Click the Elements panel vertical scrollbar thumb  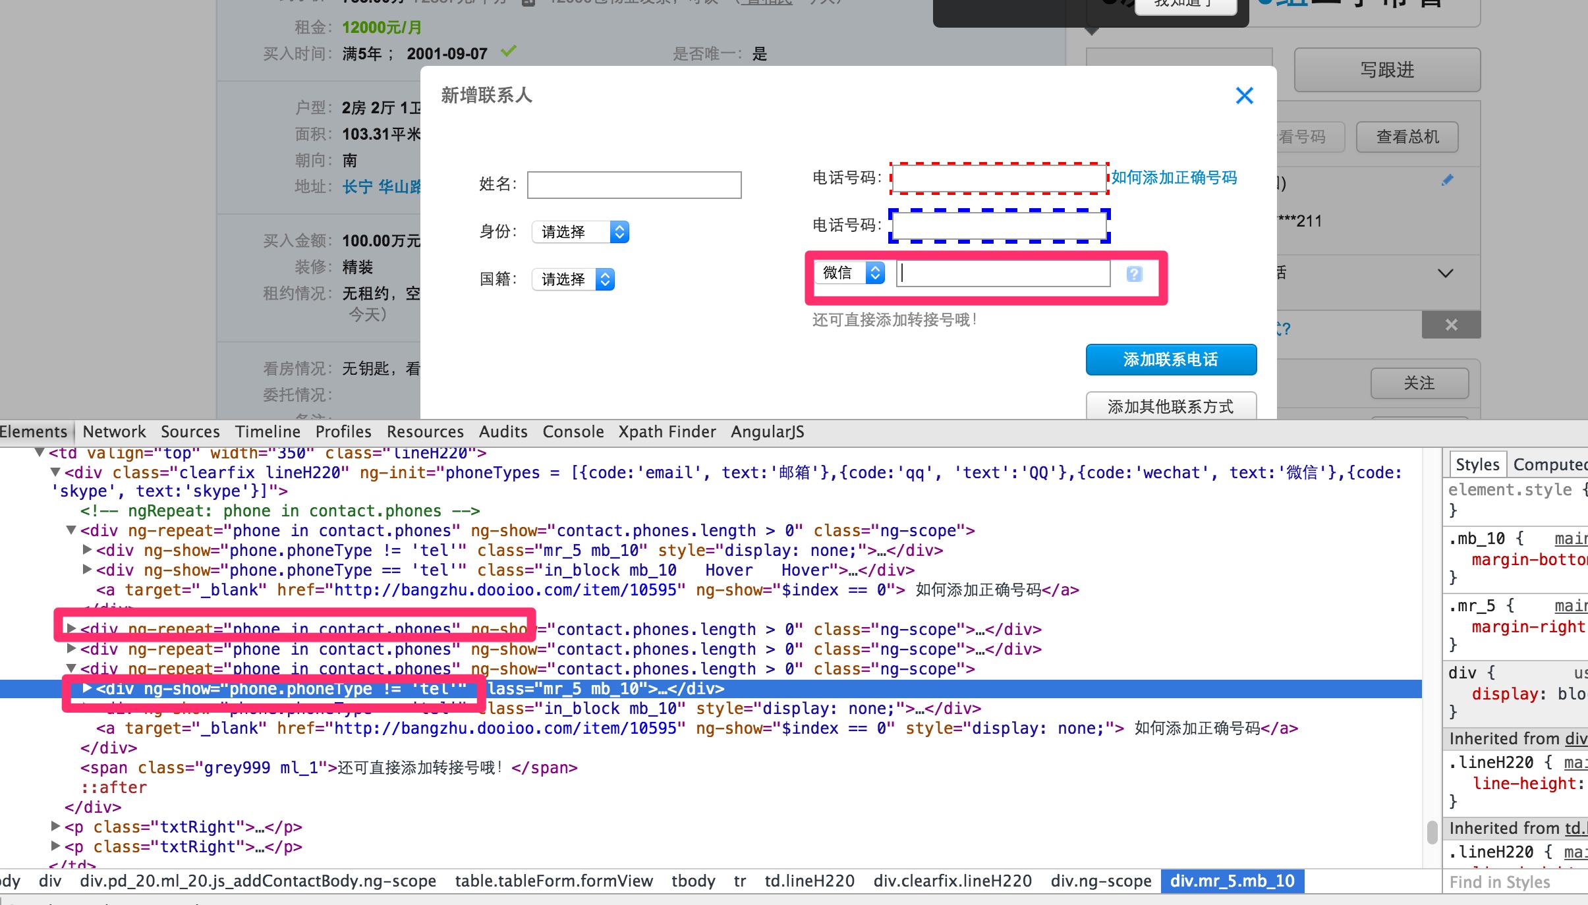click(x=1432, y=832)
